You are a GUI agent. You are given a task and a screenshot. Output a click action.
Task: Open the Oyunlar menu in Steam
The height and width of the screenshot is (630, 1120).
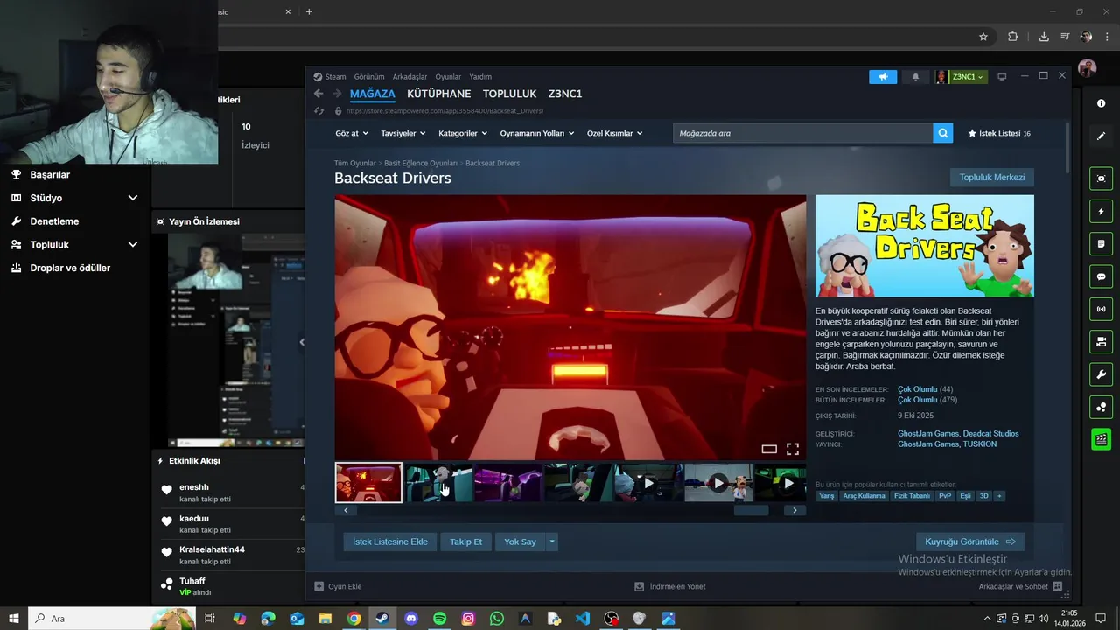click(448, 77)
